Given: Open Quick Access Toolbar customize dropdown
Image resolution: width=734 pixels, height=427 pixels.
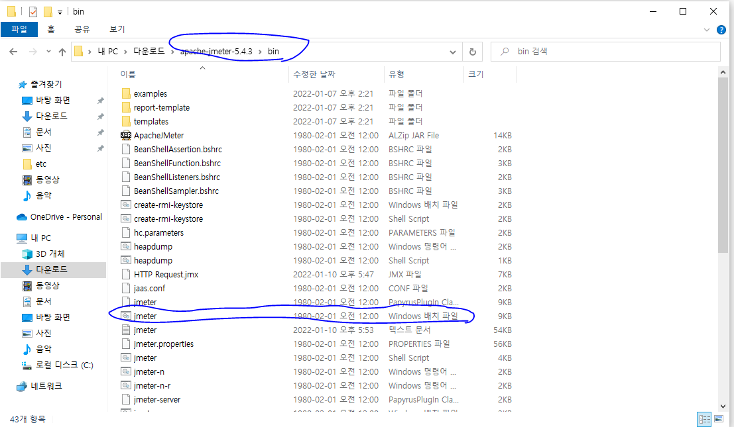Looking at the screenshot, I should coord(60,12).
